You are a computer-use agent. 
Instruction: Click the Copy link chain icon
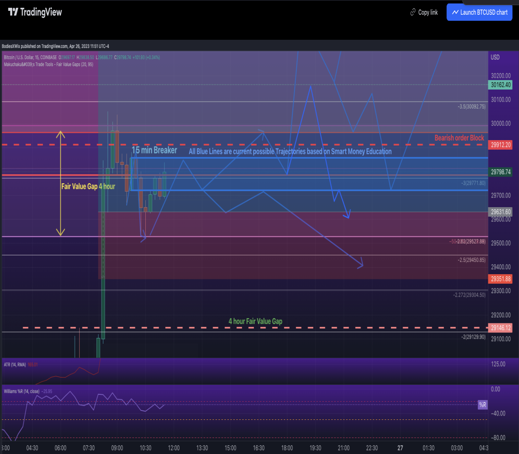point(413,13)
